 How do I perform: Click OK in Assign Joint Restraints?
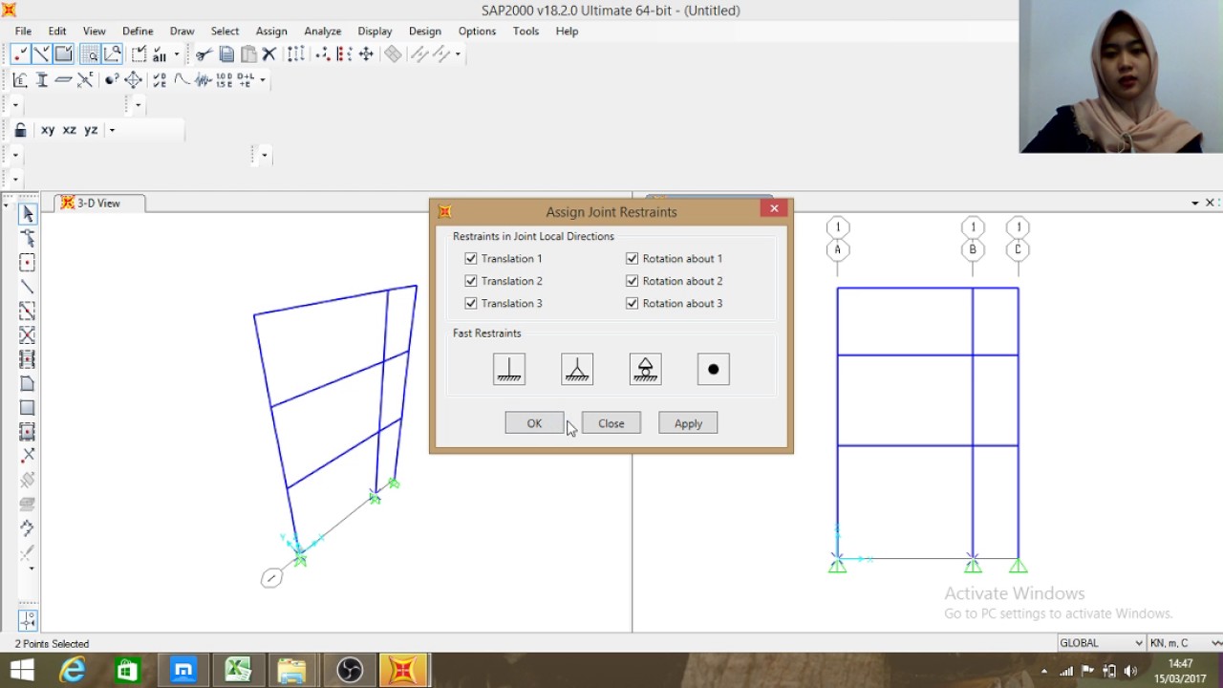coord(534,423)
